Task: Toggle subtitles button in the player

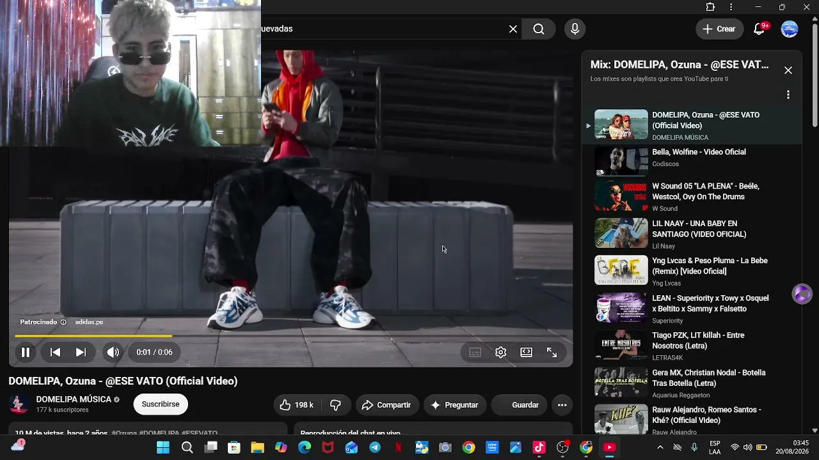Action: click(x=475, y=352)
